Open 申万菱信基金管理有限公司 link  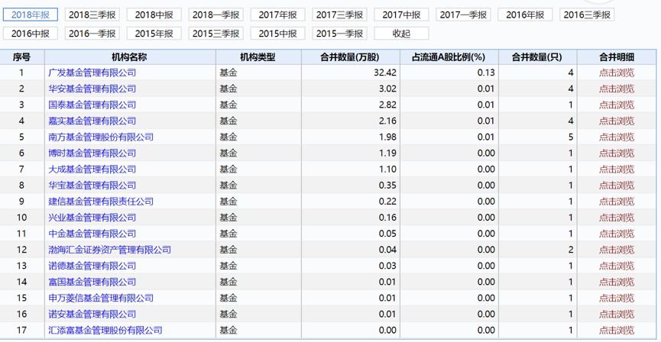(101, 298)
